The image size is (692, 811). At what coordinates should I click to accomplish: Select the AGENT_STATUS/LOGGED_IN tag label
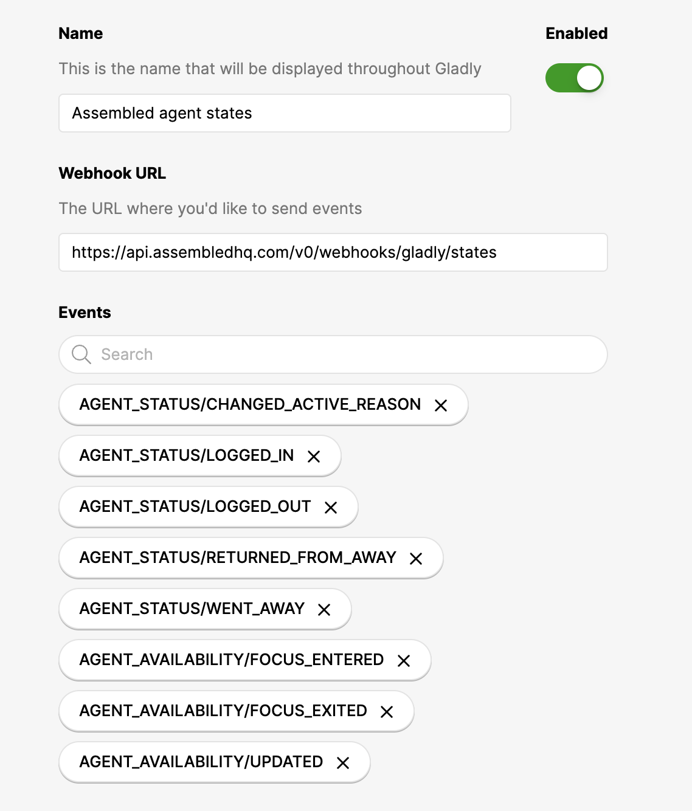pos(187,455)
